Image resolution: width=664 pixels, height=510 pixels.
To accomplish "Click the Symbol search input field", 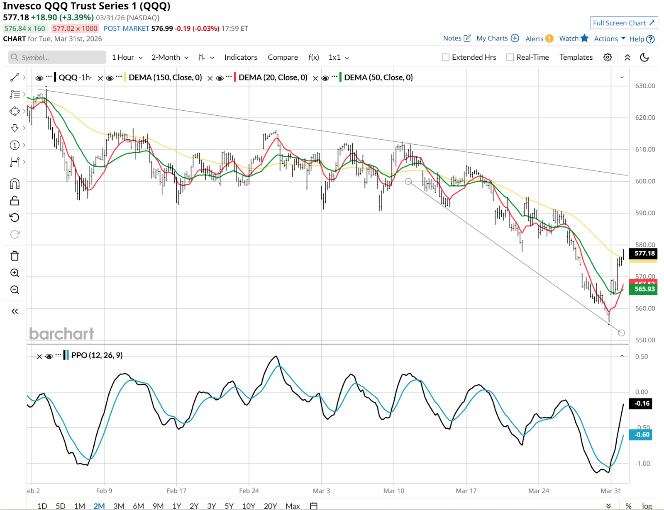I will pyautogui.click(x=57, y=57).
